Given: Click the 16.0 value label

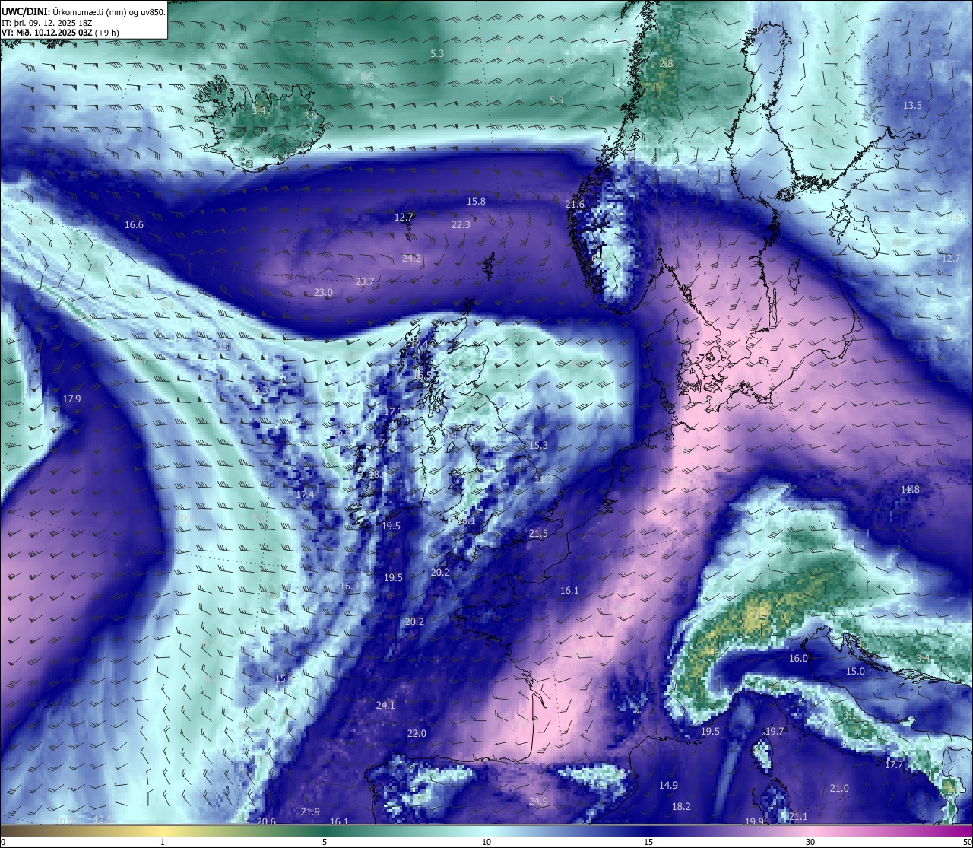Looking at the screenshot, I should click(x=798, y=658).
